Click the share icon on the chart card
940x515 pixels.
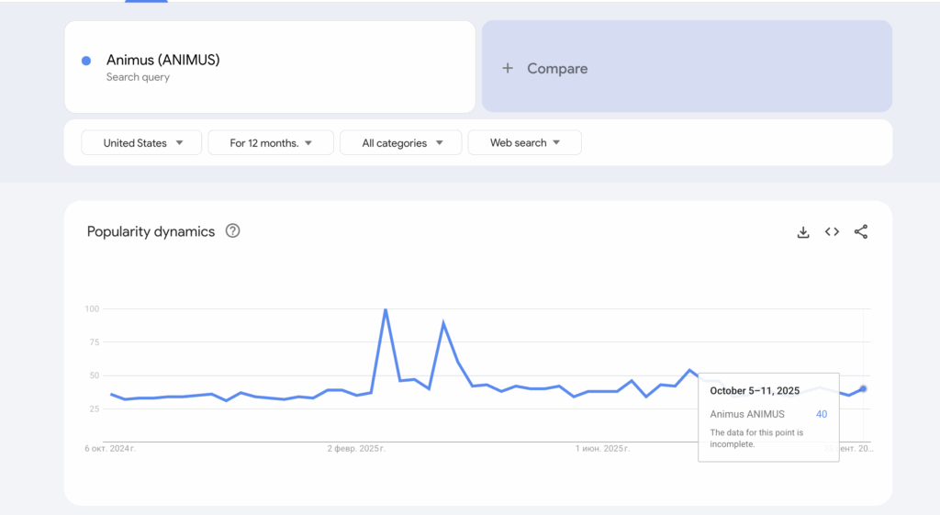[x=861, y=232]
